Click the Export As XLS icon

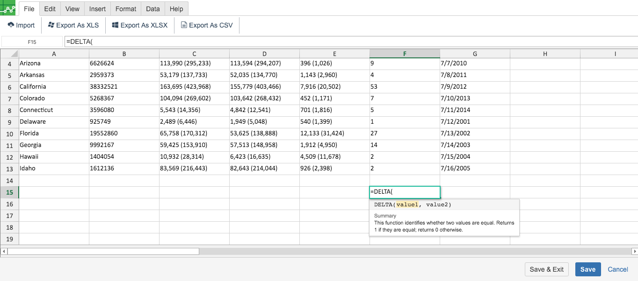coord(51,25)
